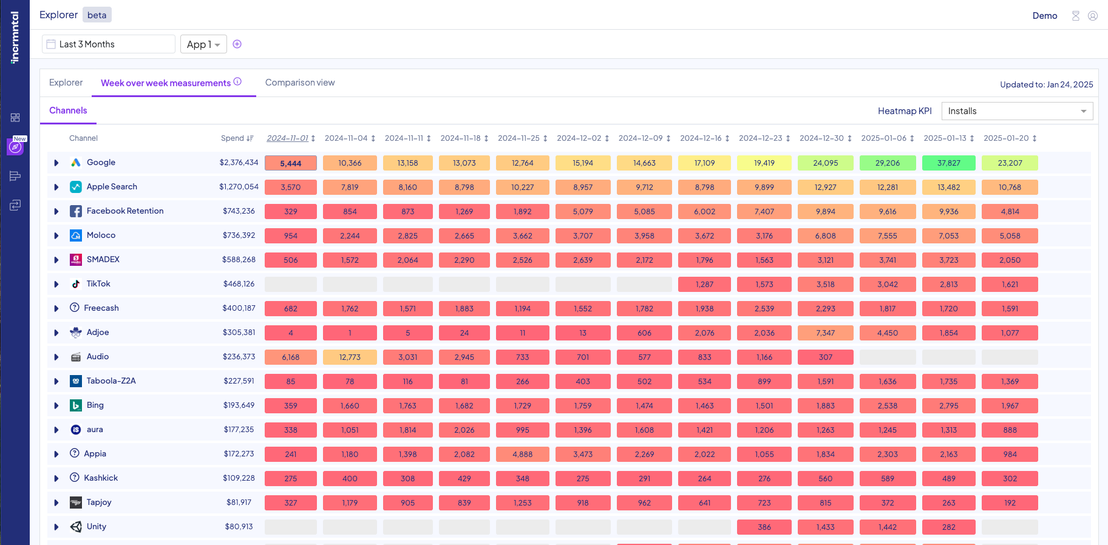1108x545 pixels.
Task: Expand the TikTok channel row
Action: coord(56,284)
